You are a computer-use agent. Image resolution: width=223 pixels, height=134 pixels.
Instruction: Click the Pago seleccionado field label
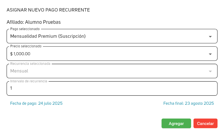point(25,29)
